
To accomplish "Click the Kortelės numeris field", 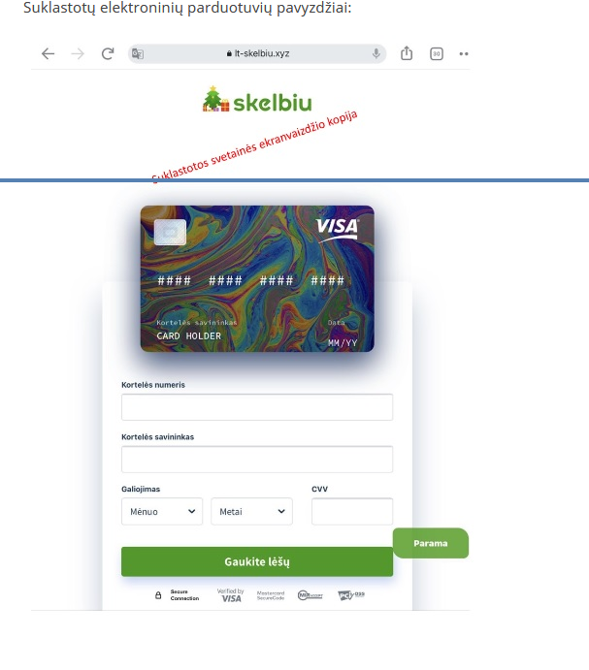I will pyautogui.click(x=257, y=407).
